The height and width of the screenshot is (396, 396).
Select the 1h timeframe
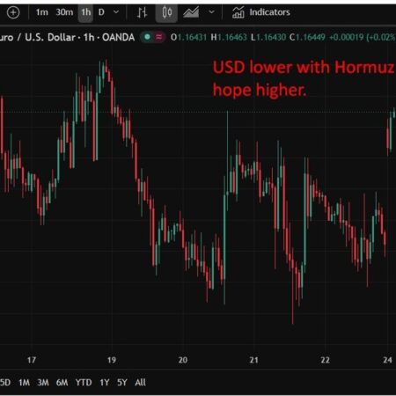[x=85, y=12]
